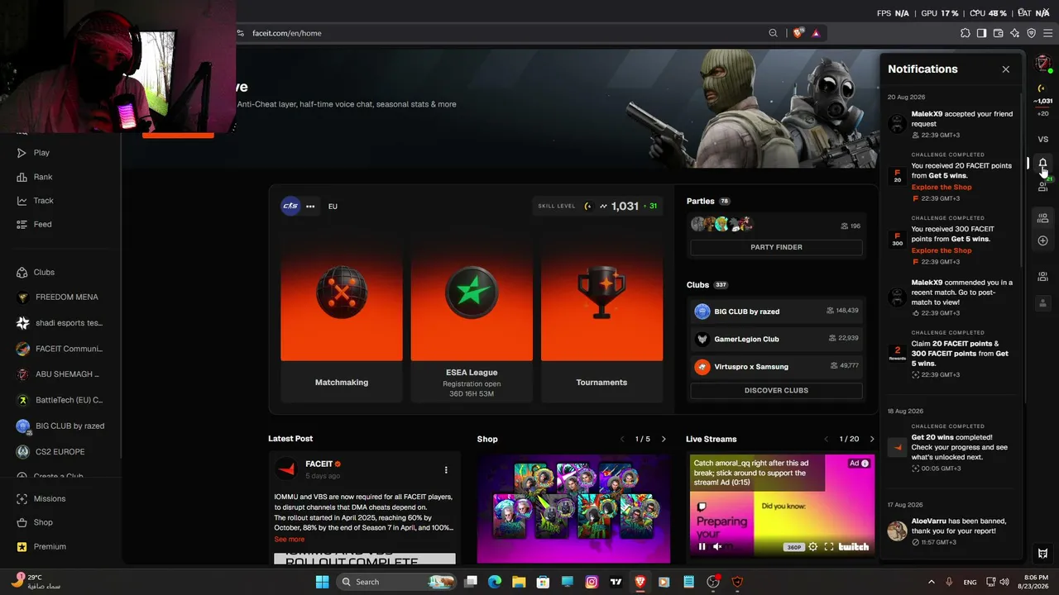Open the Premium star icon entry
This screenshot has height=595, width=1059.
pyautogui.click(x=22, y=546)
